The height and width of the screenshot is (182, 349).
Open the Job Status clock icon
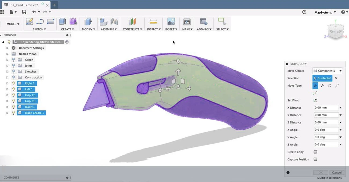pos(304,12)
